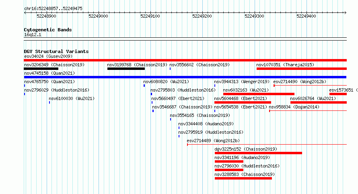Select the red nsv3341196 variant bar
Image resolution: width=358 pixels, height=194 pixels.
229,161
